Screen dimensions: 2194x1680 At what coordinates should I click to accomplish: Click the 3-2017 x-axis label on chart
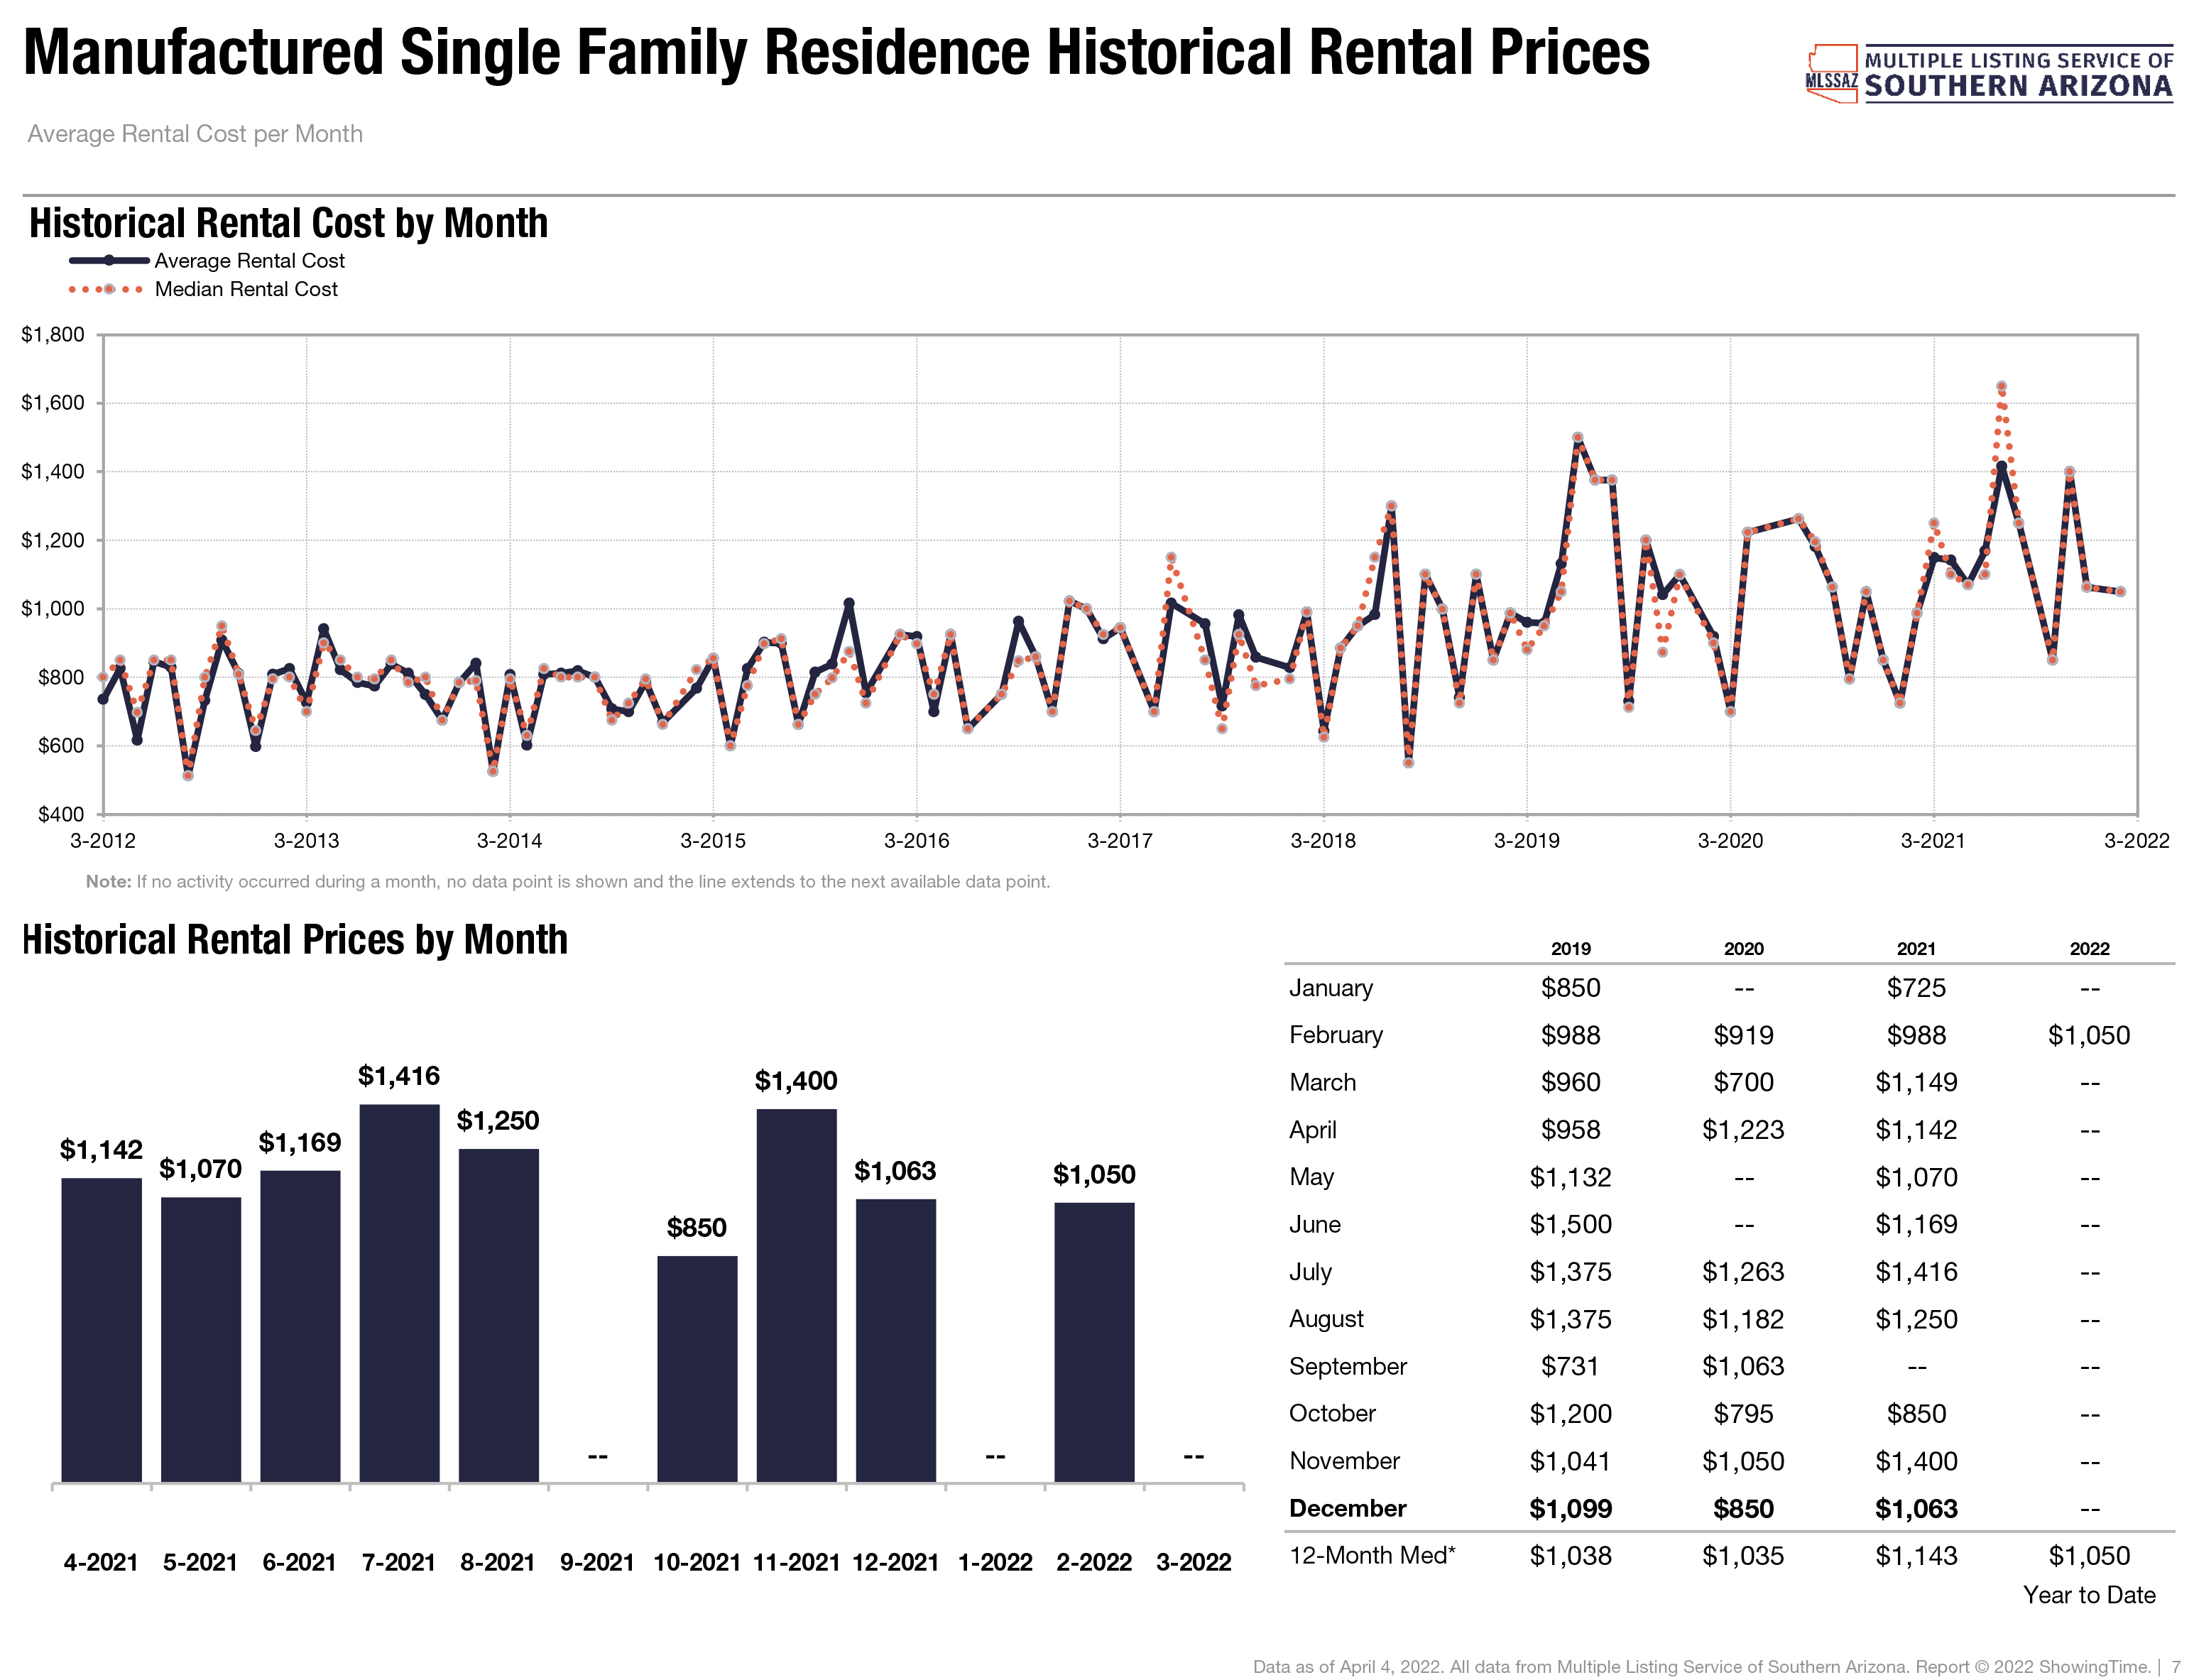(x=1120, y=841)
